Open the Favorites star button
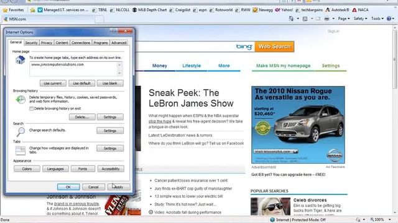The width and height of the screenshot is (398, 223). tap(13, 10)
